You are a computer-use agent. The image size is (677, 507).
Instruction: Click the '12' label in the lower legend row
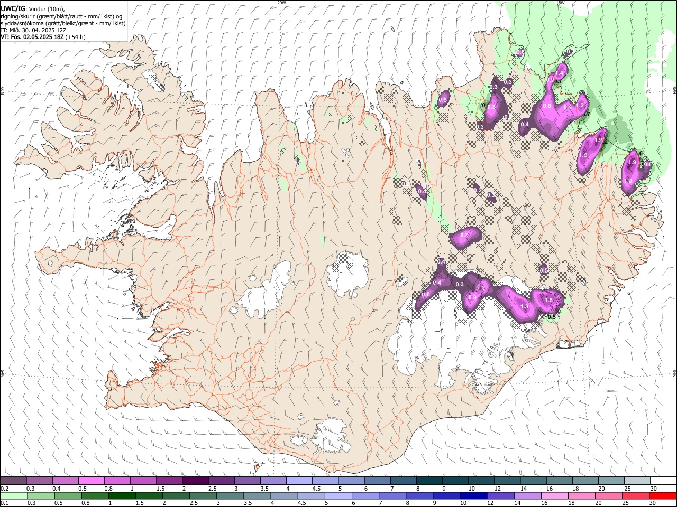click(x=490, y=503)
